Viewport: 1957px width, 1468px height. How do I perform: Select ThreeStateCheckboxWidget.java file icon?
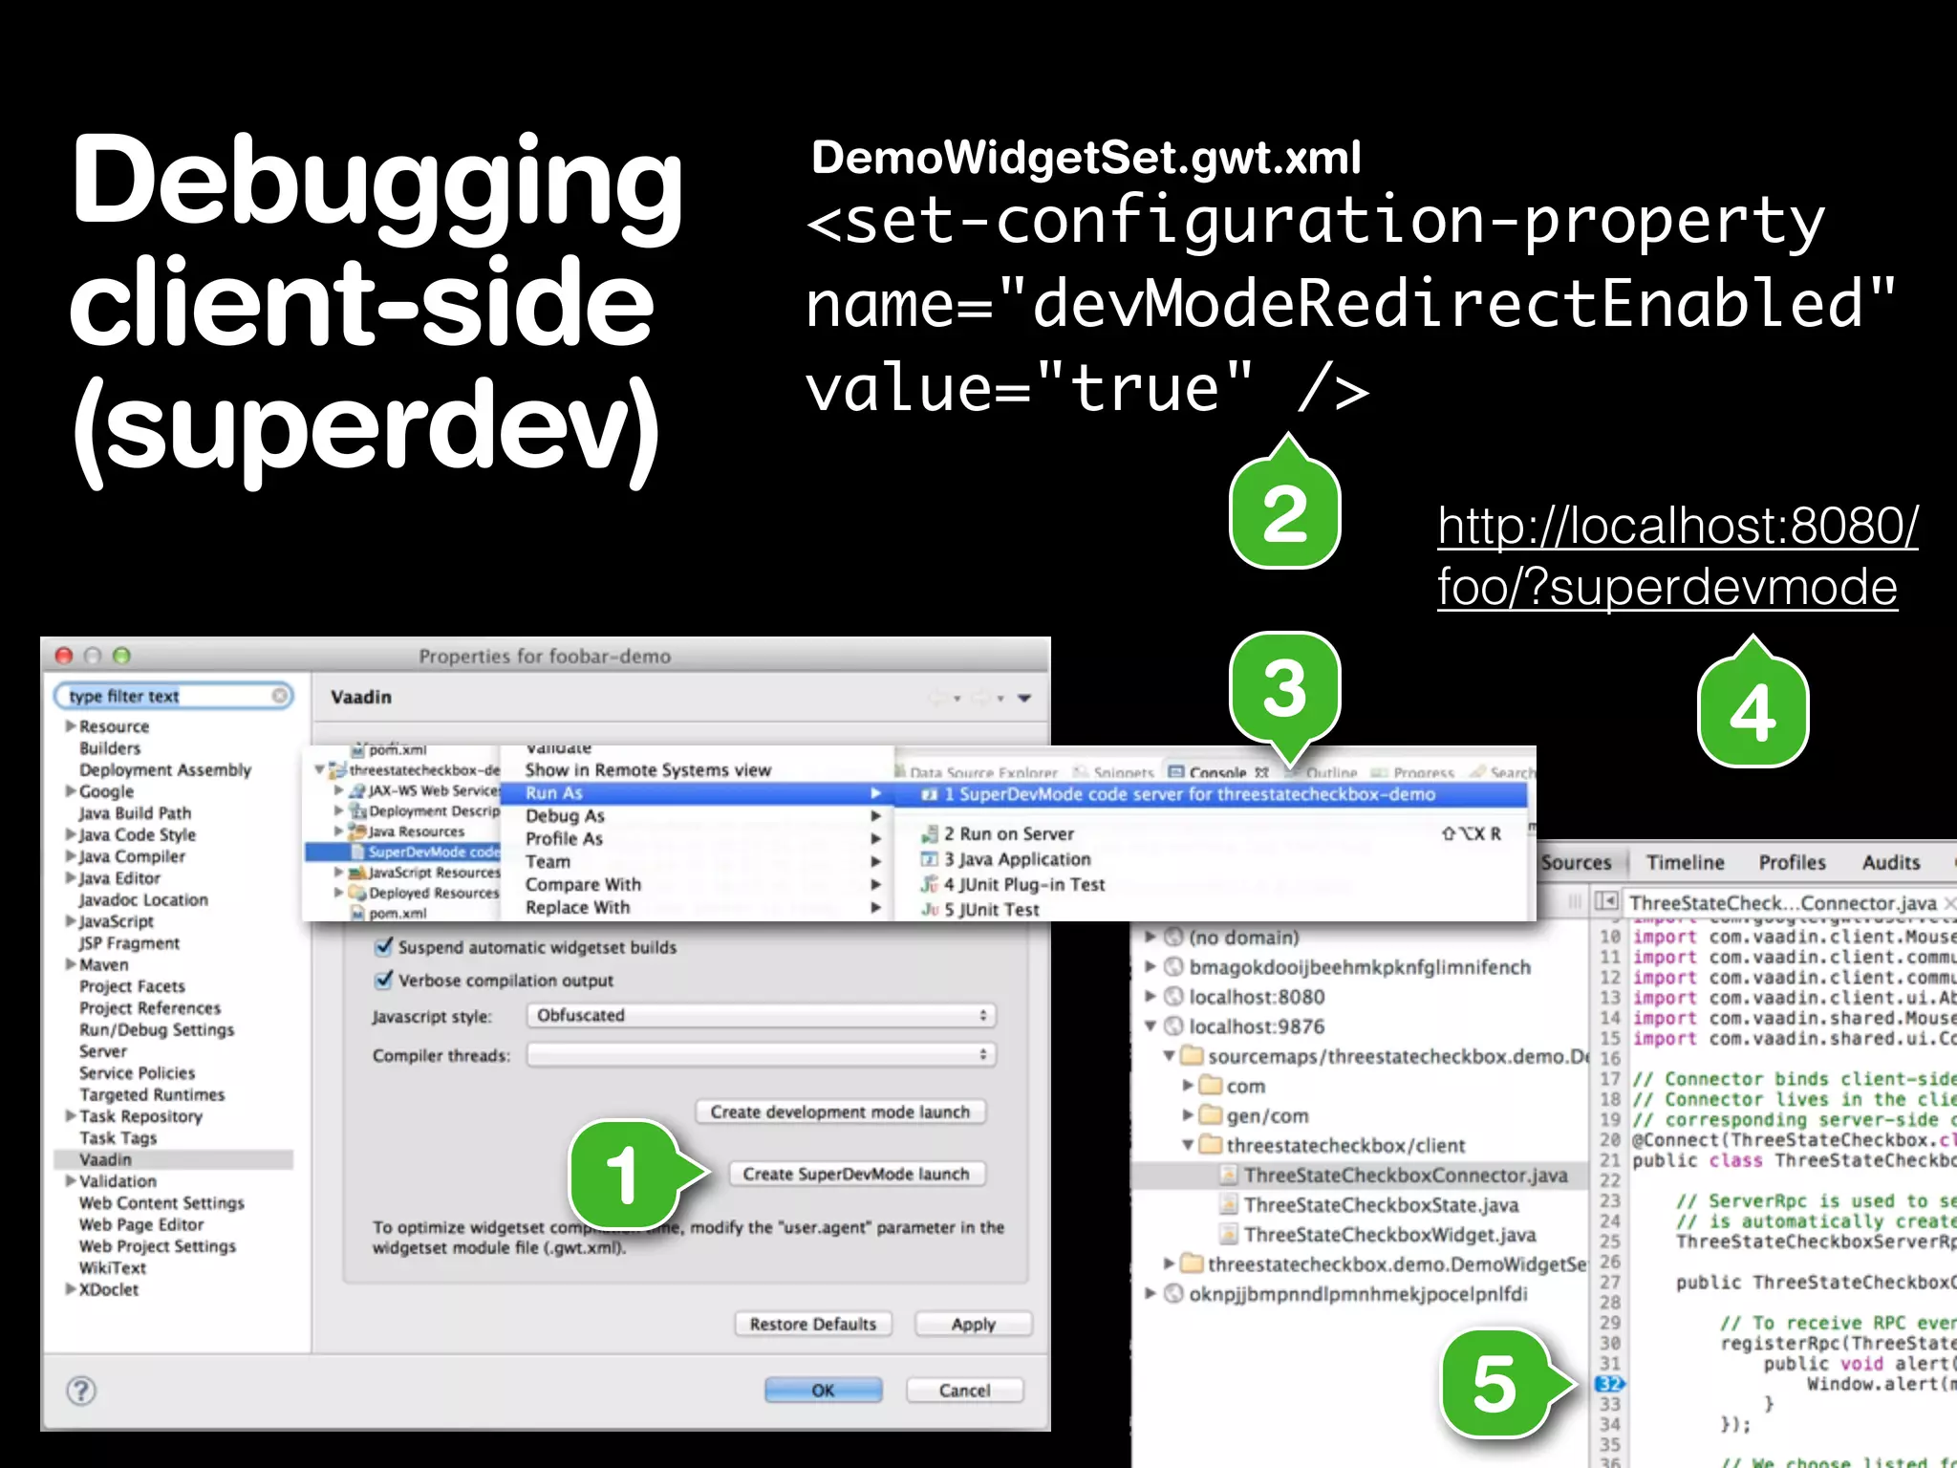[x=1229, y=1235]
